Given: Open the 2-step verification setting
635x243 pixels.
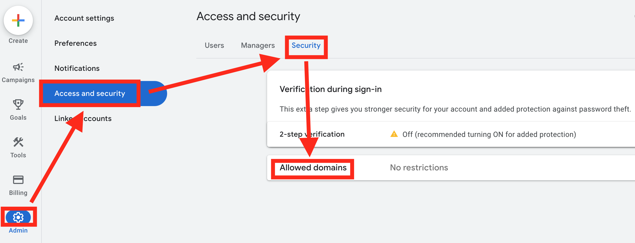Looking at the screenshot, I should [x=312, y=134].
